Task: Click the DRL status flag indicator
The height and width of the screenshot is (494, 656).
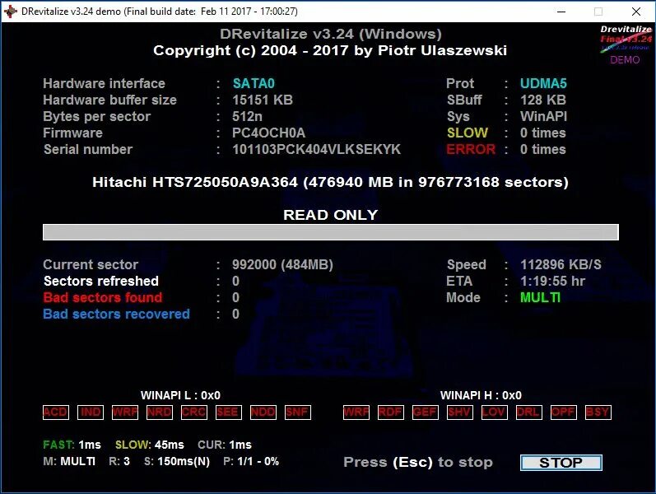Action: point(528,412)
